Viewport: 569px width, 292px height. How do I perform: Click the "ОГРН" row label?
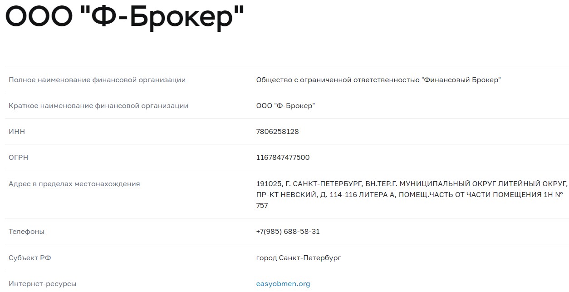click(x=19, y=158)
